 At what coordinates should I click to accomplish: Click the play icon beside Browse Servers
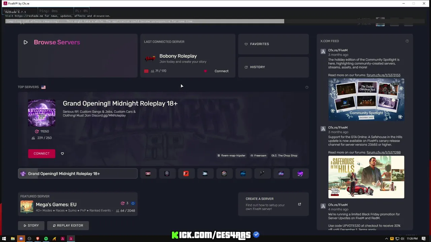(x=26, y=42)
